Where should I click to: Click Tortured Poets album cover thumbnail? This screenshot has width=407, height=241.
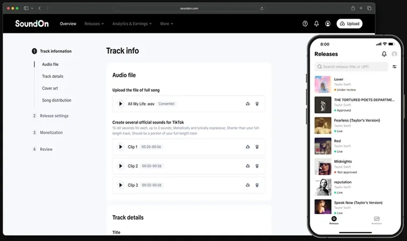coord(323,105)
